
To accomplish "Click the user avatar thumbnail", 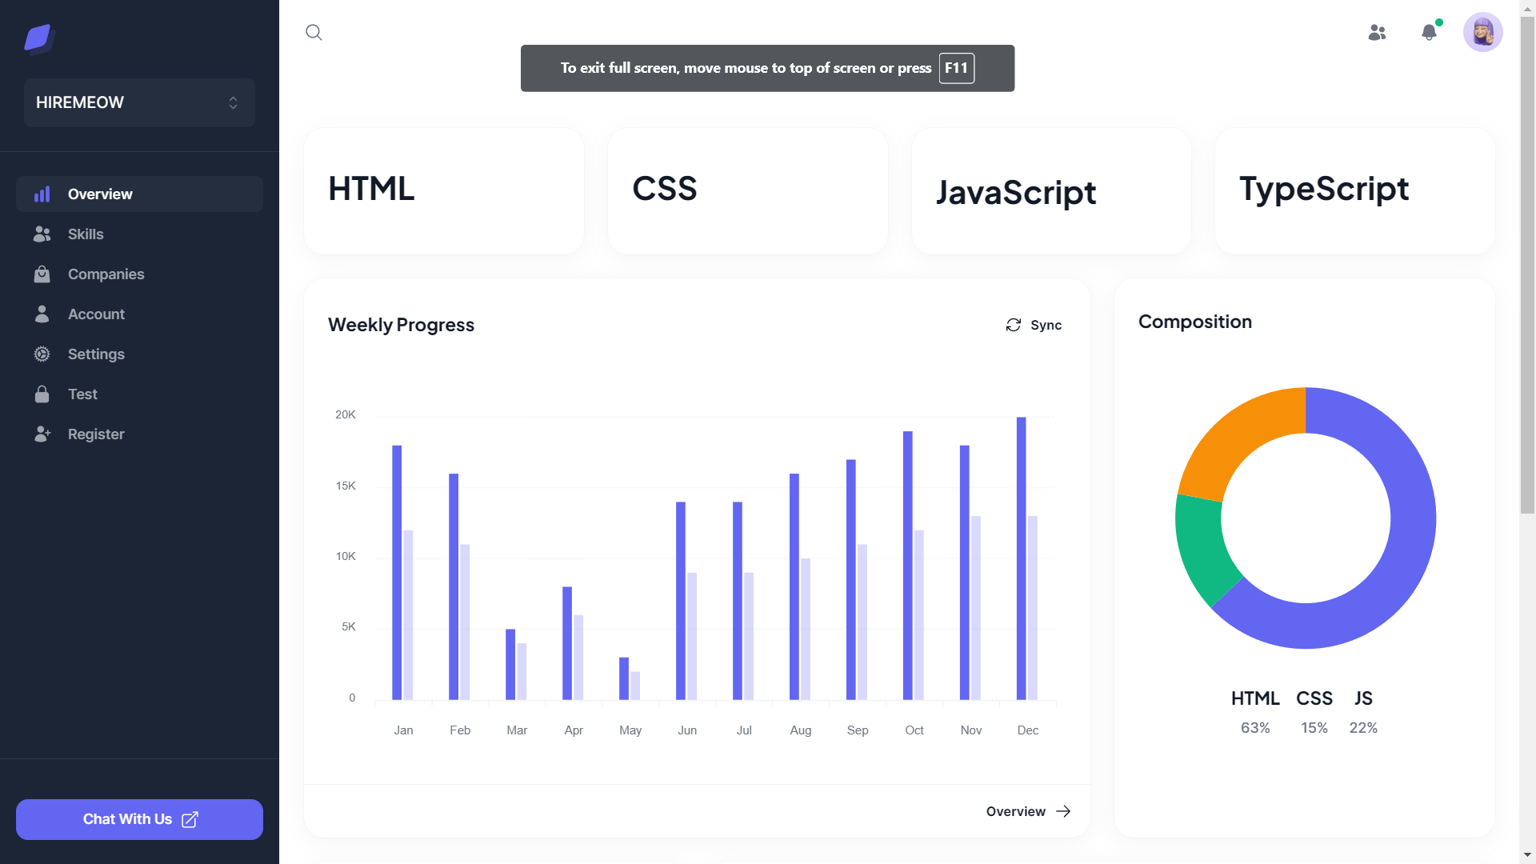I will tap(1482, 32).
